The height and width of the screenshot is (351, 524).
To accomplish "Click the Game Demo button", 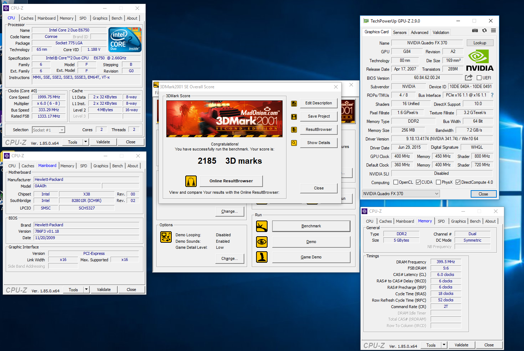I will coord(311,257).
